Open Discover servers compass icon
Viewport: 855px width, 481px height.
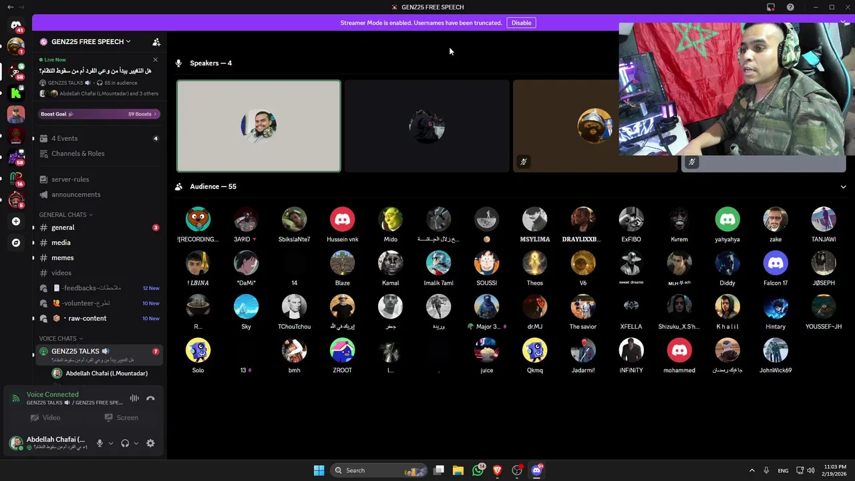[16, 243]
